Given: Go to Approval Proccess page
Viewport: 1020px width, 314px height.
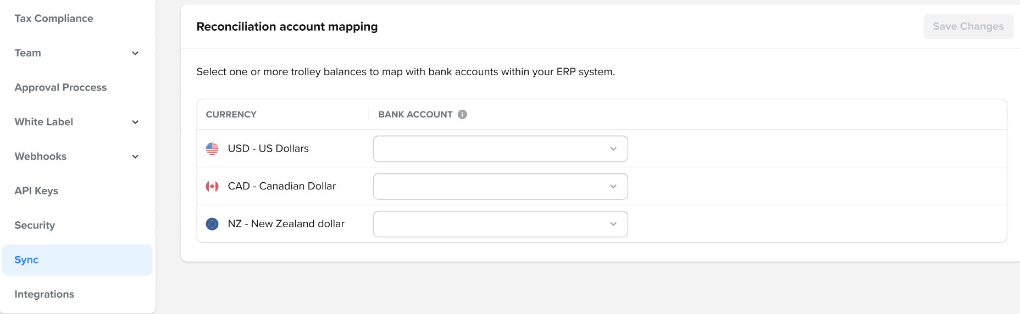Looking at the screenshot, I should click(x=60, y=87).
